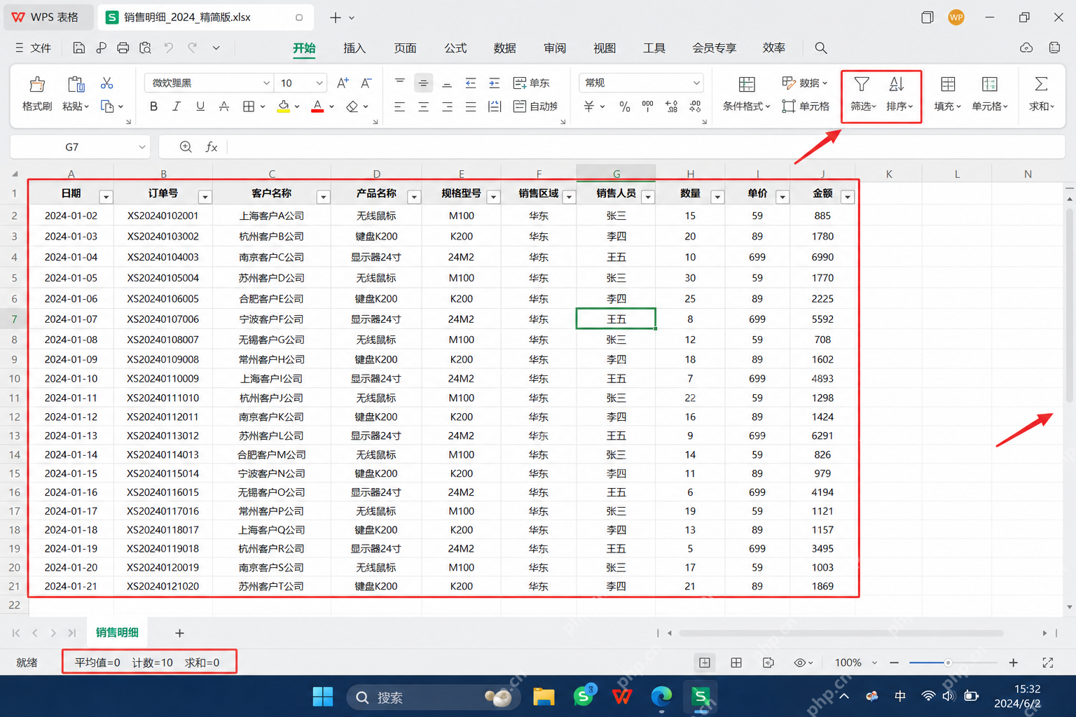The image size is (1076, 717).
Task: Select the 销售明细 sheet tab
Action: [117, 632]
